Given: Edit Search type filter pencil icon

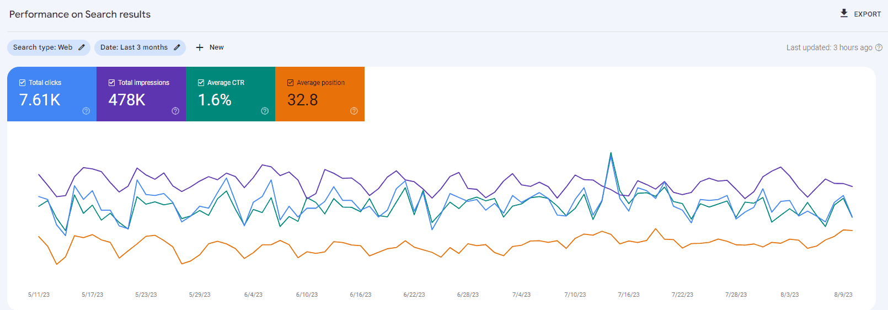Looking at the screenshot, I should tap(82, 47).
